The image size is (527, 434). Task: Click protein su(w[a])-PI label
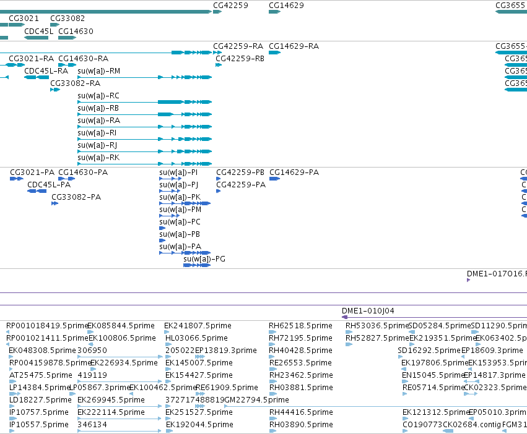click(178, 172)
